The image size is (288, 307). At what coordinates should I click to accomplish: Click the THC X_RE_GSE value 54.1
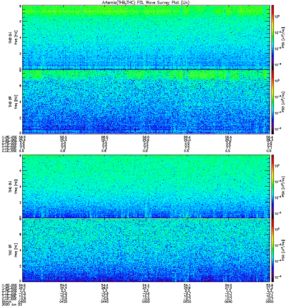pyautogui.click(x=187, y=285)
